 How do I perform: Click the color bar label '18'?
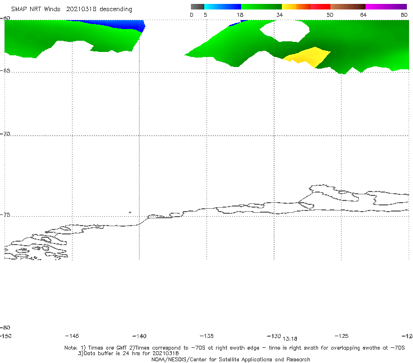(x=240, y=15)
